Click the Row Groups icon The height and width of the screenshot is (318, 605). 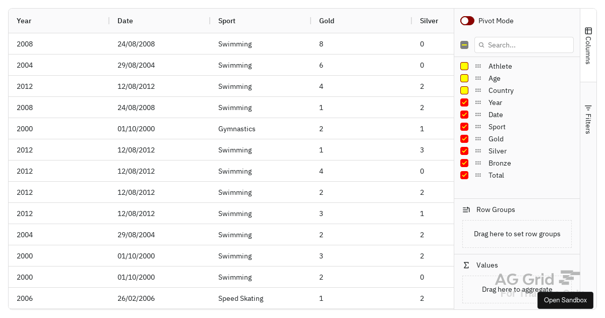coord(466,209)
